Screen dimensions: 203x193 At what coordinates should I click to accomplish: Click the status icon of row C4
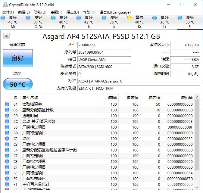tap(7, 150)
